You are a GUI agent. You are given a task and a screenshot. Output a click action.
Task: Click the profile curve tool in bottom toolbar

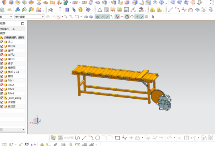(x=78, y=138)
